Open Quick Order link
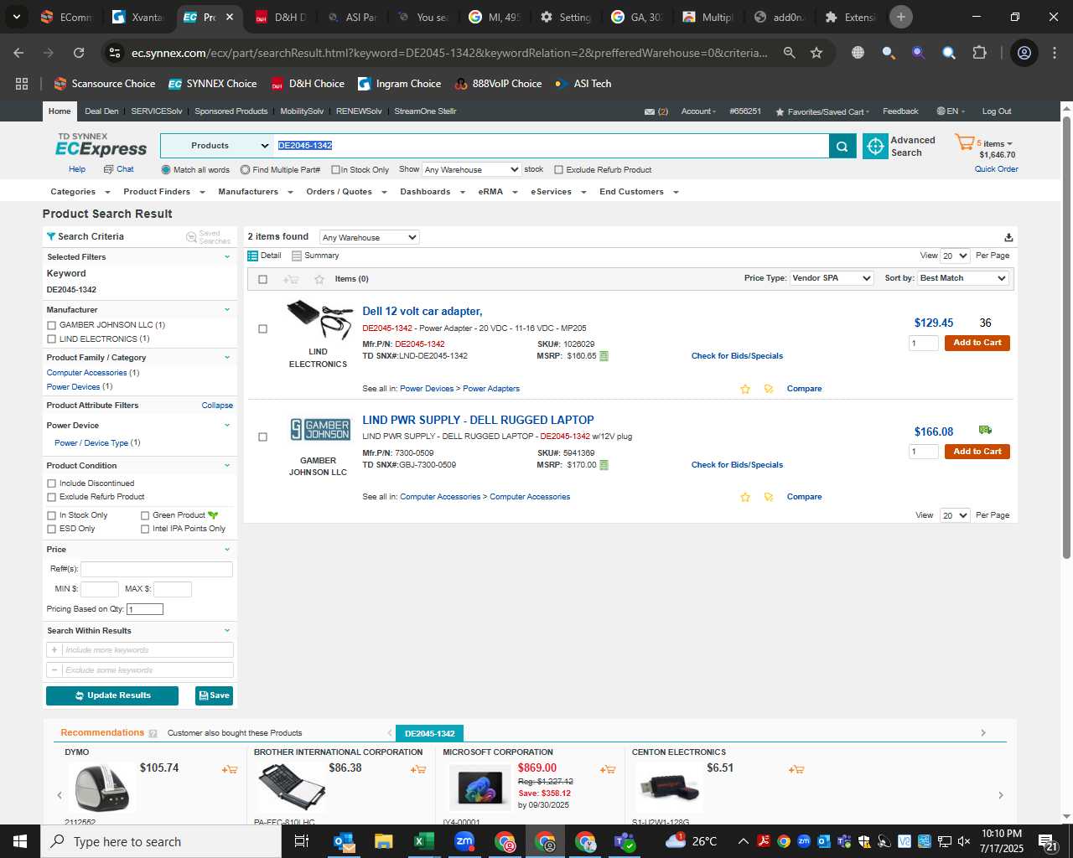 click(996, 169)
